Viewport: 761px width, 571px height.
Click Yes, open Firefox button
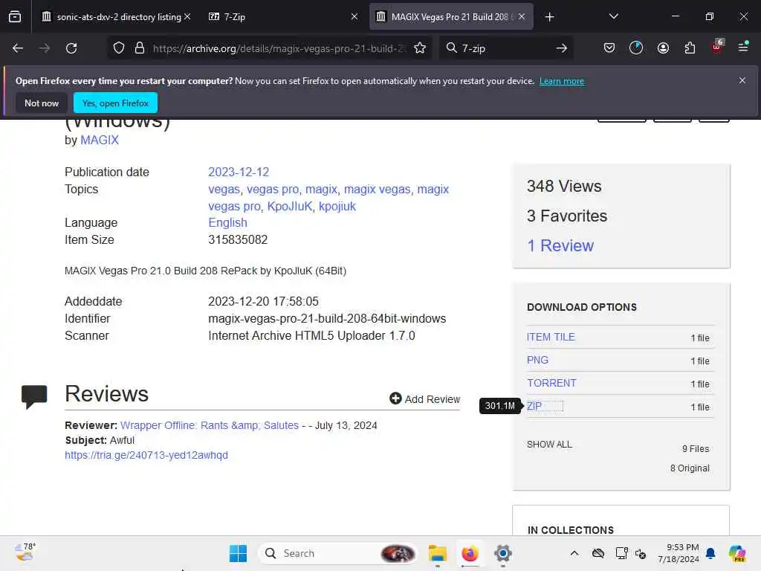coord(115,103)
